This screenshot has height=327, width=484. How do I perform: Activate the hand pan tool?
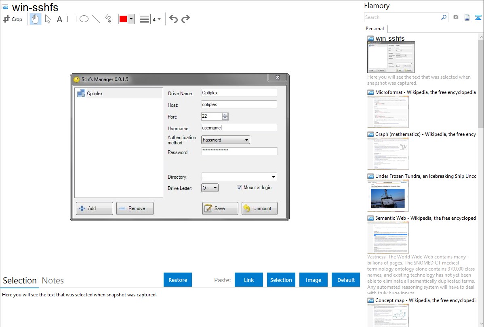point(36,19)
